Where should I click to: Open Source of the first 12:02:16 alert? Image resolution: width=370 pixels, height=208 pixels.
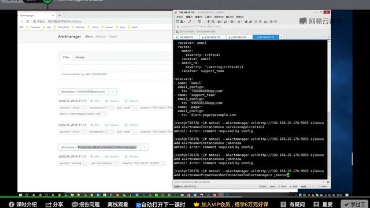coord(112,101)
